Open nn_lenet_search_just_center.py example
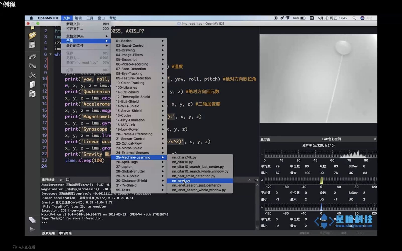 click(x=200, y=185)
